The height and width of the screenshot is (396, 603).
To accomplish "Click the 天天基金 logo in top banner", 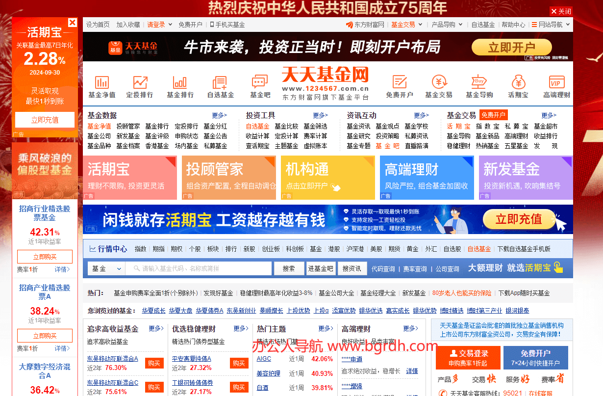I will [x=133, y=47].
